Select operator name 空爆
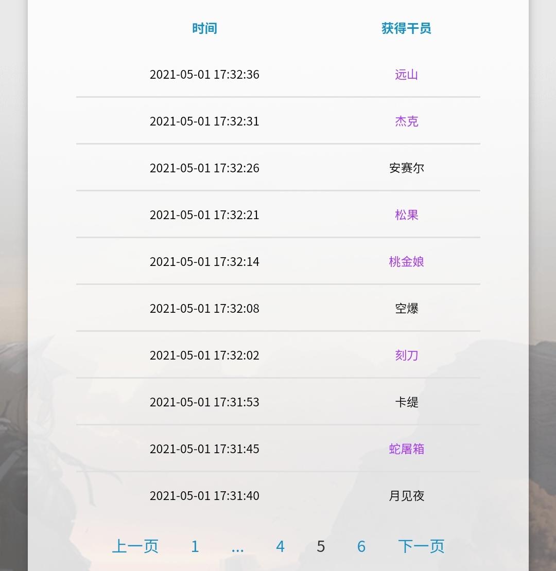 (x=406, y=308)
